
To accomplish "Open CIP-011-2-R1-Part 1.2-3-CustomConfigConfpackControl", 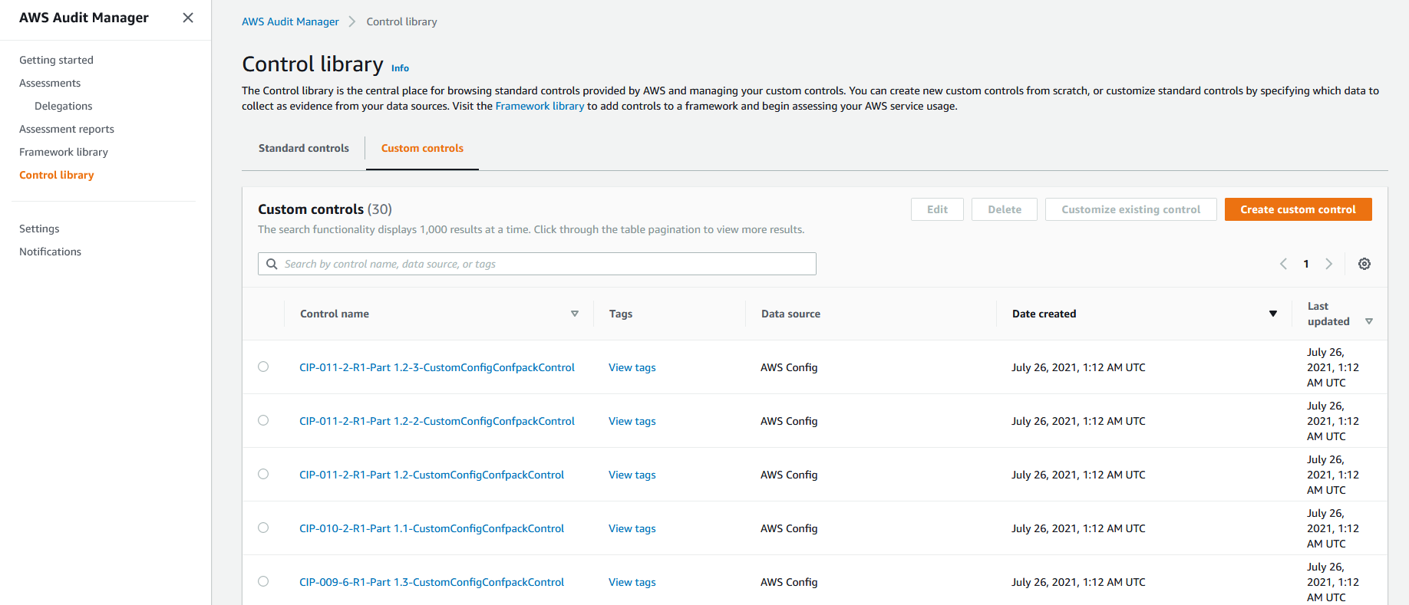I will [x=437, y=367].
